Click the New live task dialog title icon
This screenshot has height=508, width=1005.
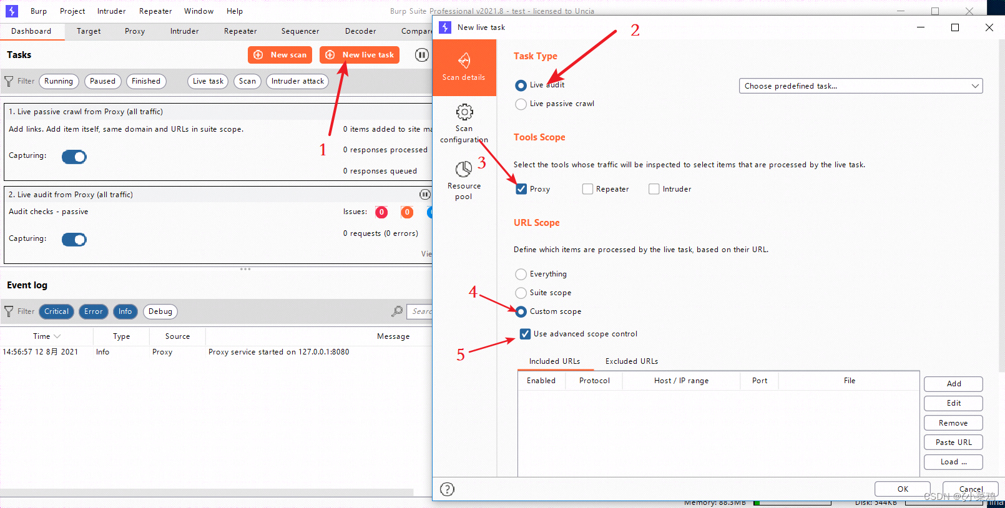tap(445, 27)
